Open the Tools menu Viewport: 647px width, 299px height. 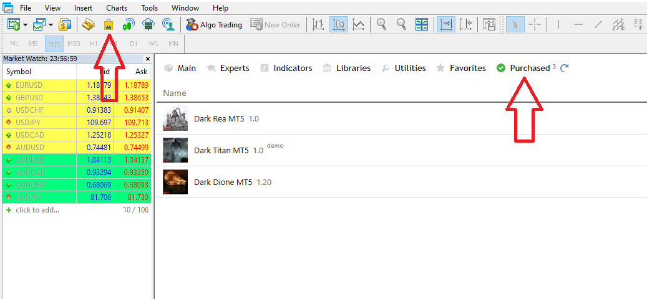(149, 8)
